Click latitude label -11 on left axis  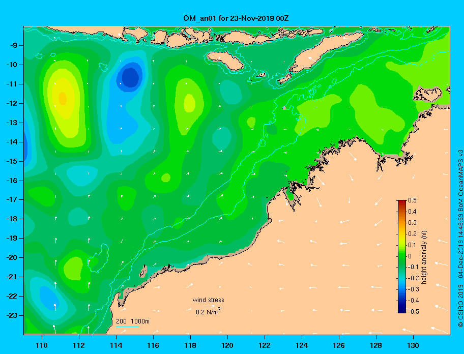[12, 84]
